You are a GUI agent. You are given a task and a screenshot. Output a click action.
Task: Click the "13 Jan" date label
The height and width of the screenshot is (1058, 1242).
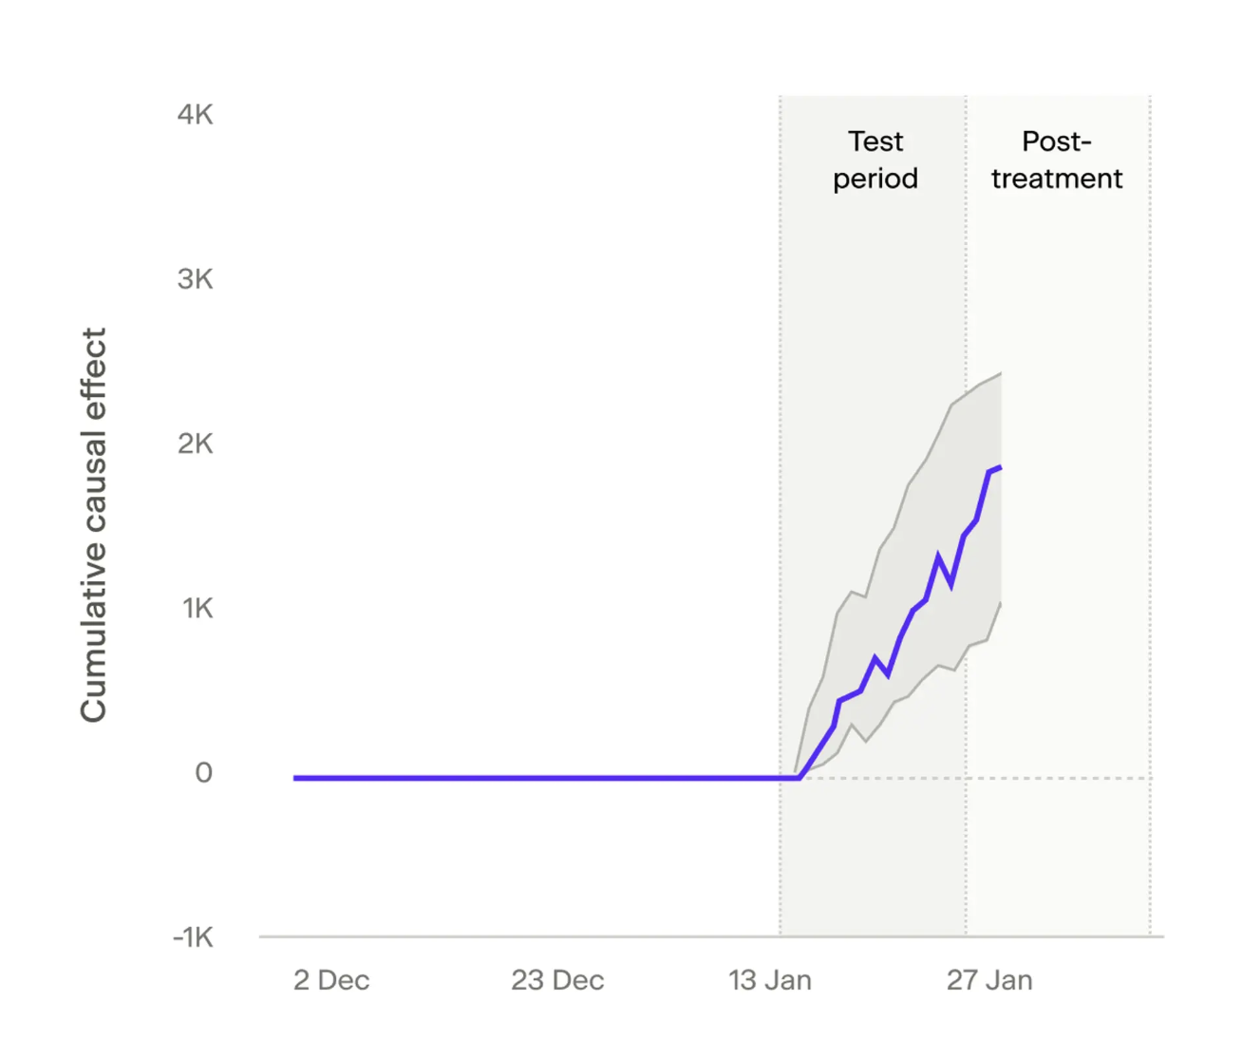coord(769,980)
